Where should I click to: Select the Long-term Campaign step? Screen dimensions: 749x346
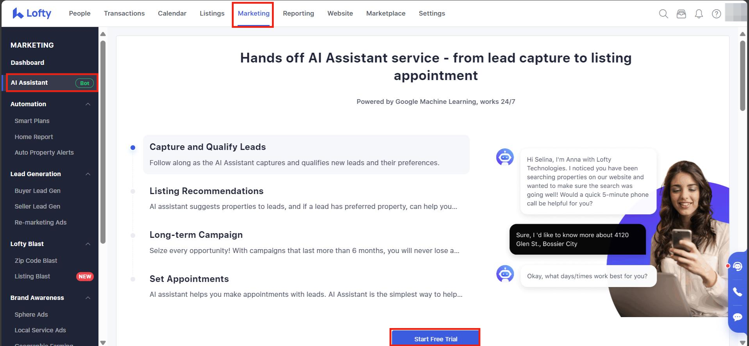(306, 242)
